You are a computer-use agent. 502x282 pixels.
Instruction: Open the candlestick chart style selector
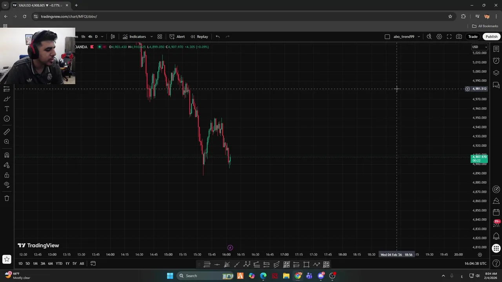(113, 36)
